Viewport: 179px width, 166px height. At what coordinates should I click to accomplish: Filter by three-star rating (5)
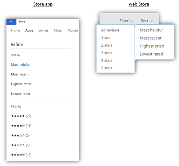20,135
